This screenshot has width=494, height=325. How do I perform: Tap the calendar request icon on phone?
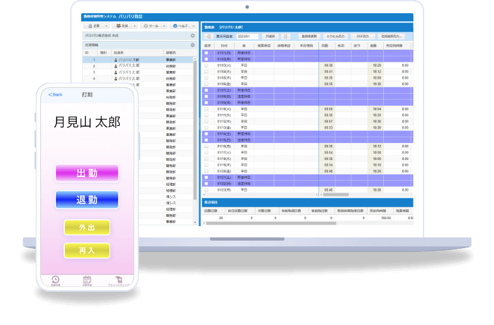pyautogui.click(x=87, y=280)
